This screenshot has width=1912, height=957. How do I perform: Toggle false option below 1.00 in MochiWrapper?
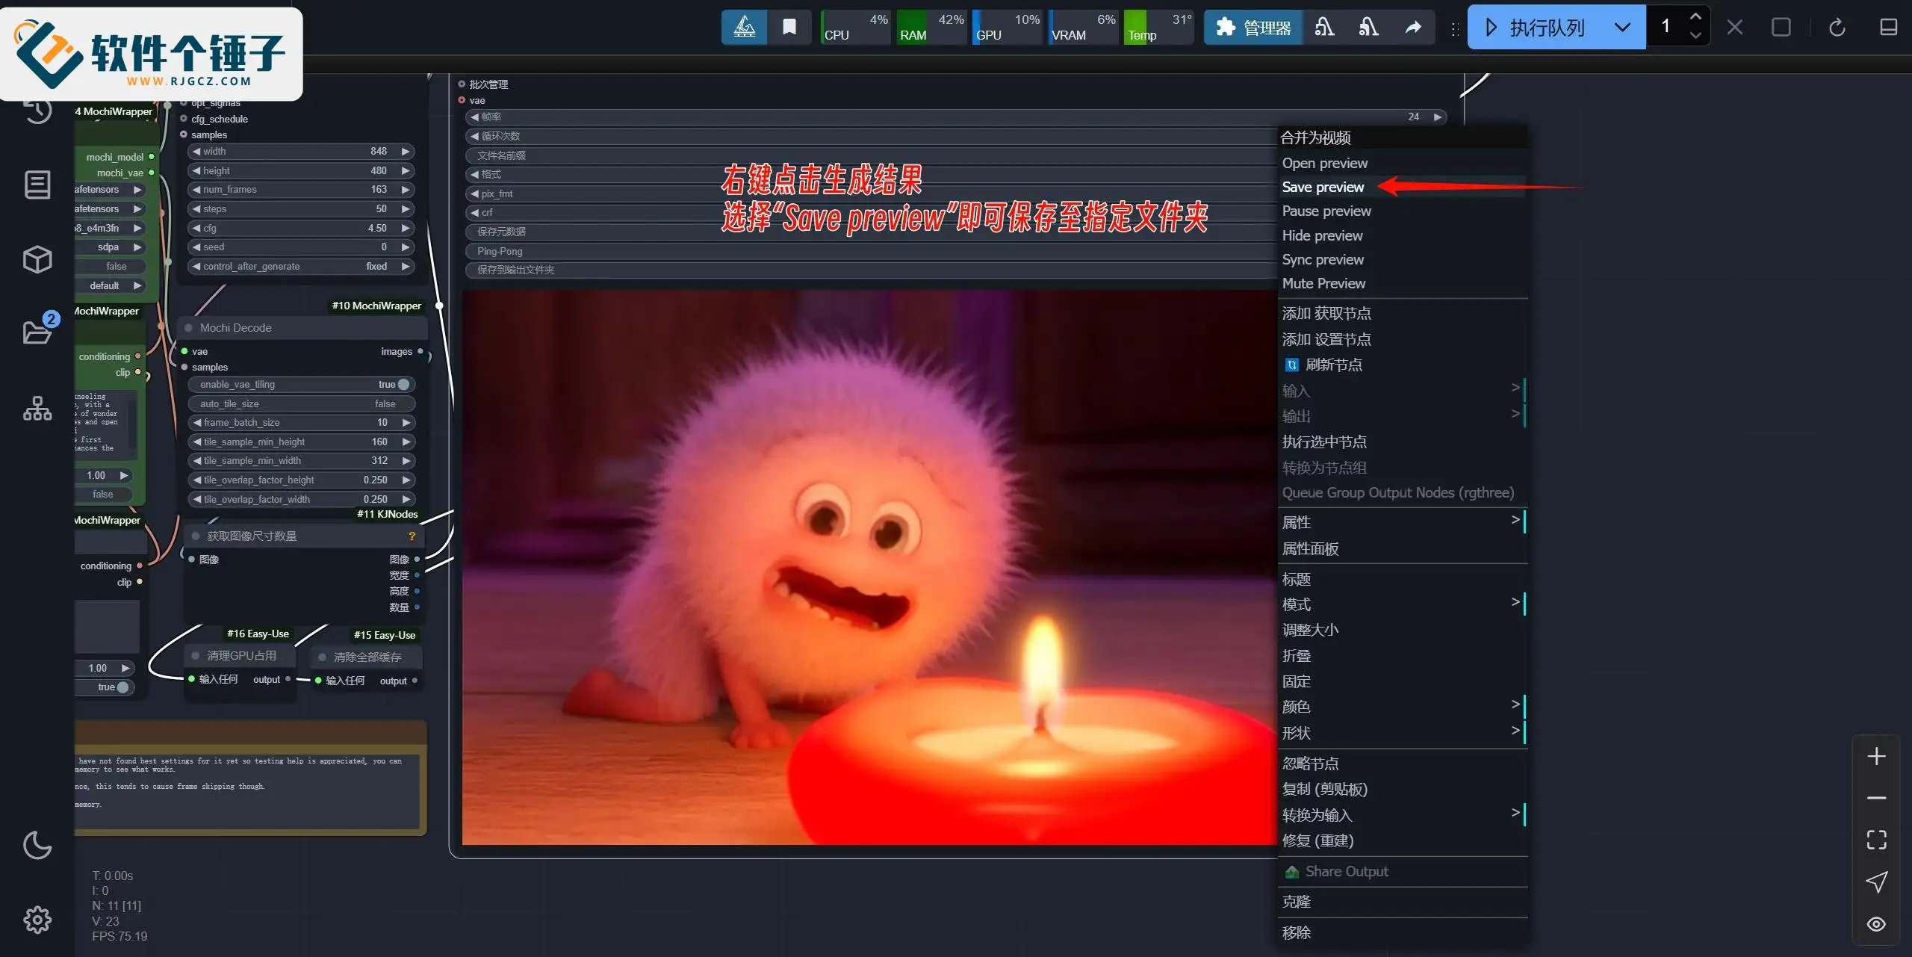tap(104, 494)
